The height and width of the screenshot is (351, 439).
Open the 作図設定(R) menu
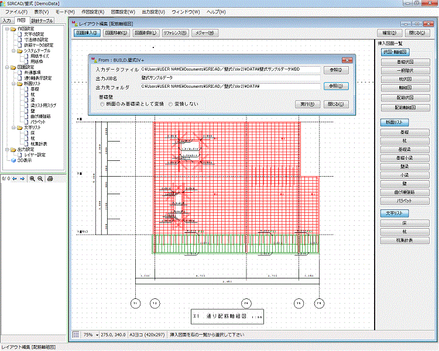pyautogui.click(x=93, y=12)
